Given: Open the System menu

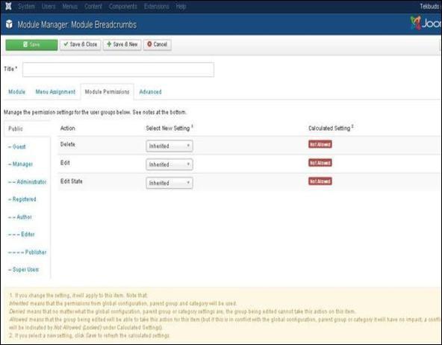Looking at the screenshot, I should click(26, 6).
